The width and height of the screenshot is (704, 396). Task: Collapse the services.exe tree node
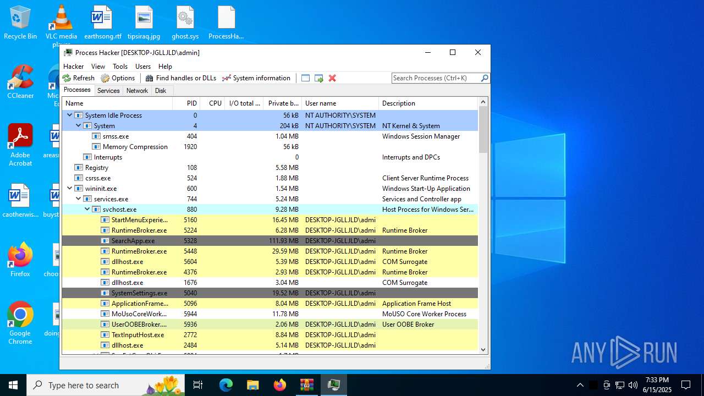coord(79,199)
